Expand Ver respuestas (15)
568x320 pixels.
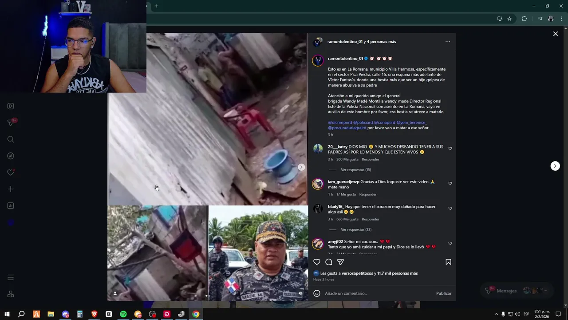click(356, 170)
